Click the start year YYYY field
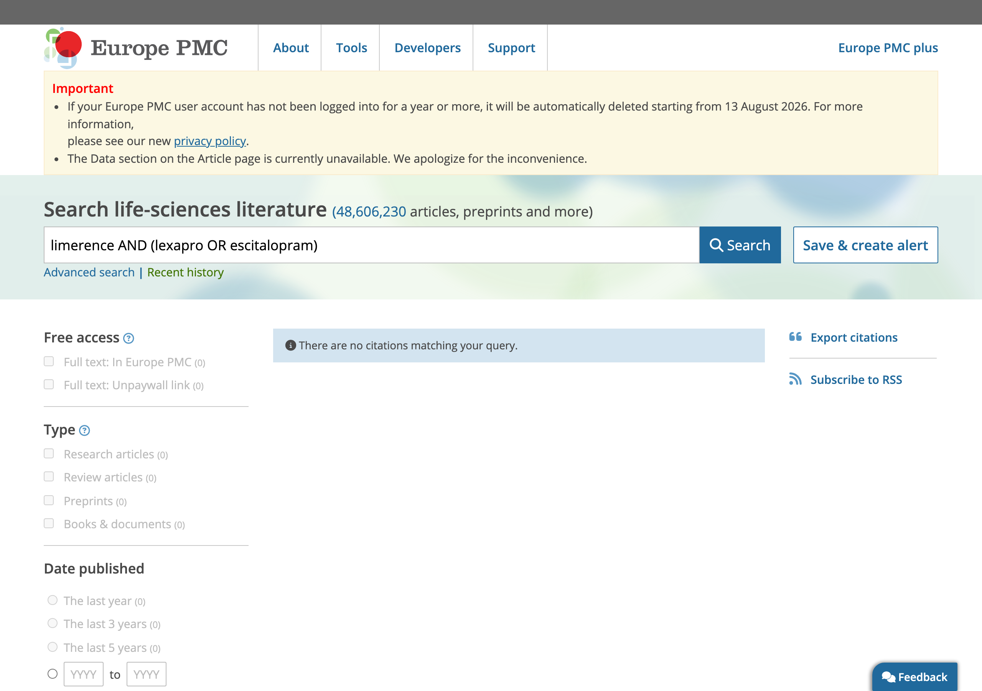The height and width of the screenshot is (691, 982). pyautogui.click(x=83, y=674)
